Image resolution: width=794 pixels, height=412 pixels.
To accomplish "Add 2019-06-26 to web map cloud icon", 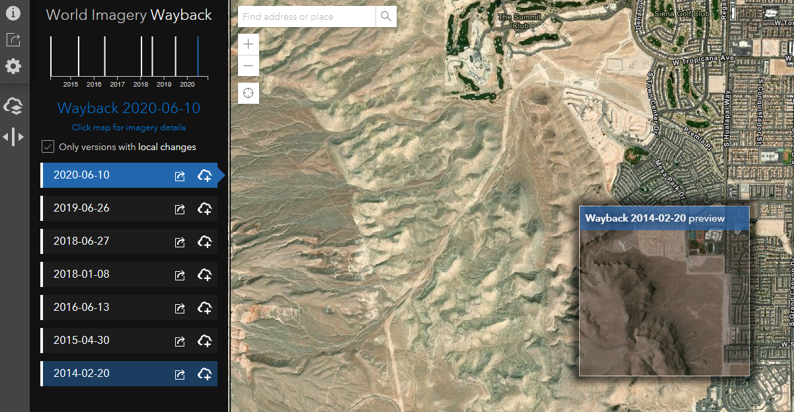I will point(205,209).
